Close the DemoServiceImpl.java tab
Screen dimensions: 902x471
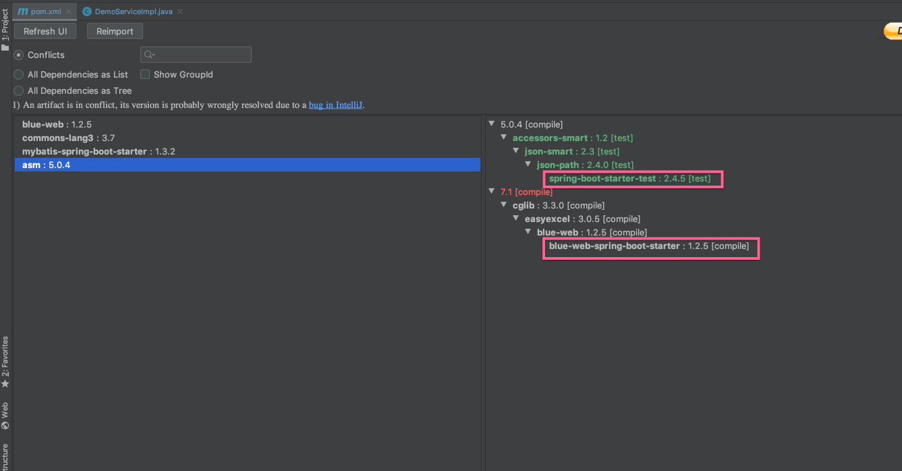click(x=179, y=11)
